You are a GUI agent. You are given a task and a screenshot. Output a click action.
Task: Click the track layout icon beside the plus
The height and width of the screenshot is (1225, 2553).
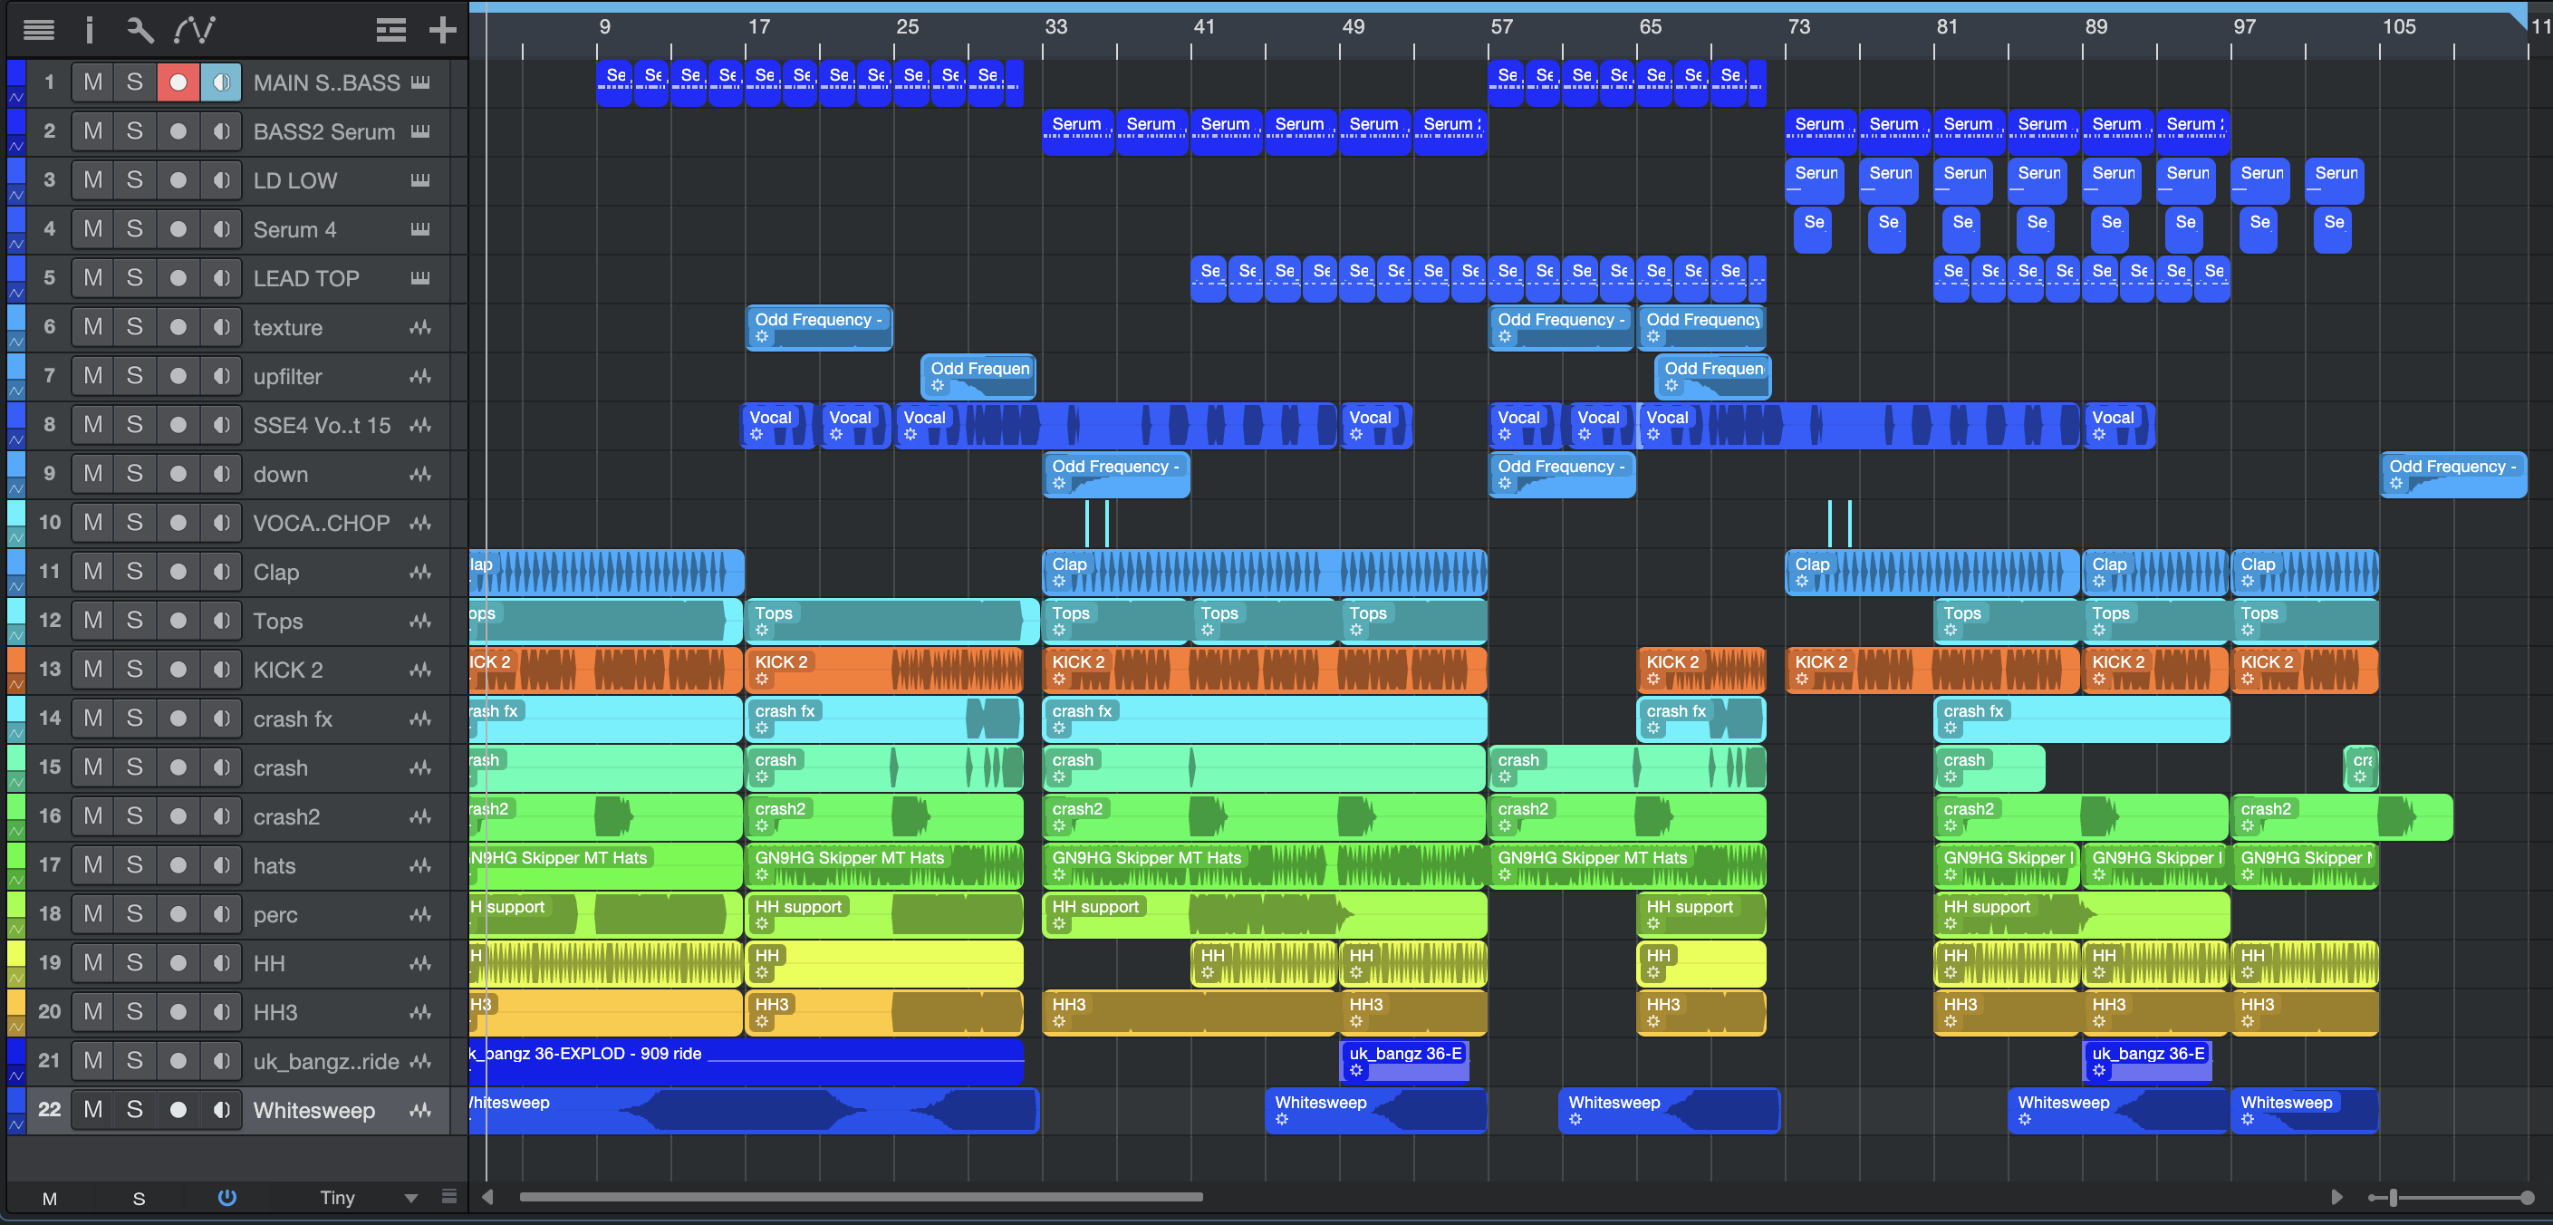coord(390,30)
